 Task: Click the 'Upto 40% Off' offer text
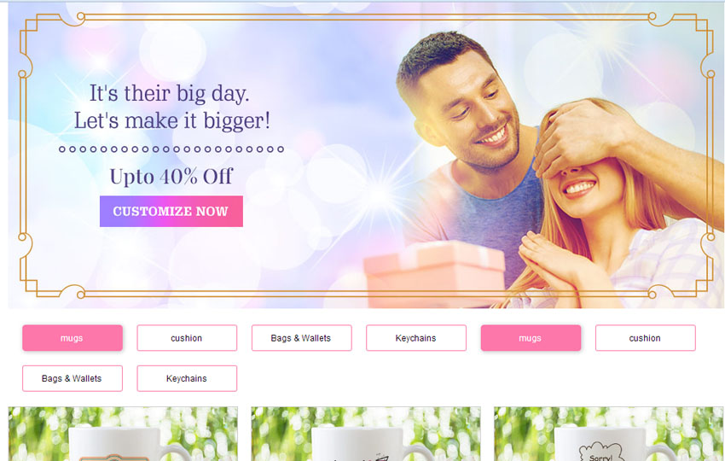tap(171, 177)
